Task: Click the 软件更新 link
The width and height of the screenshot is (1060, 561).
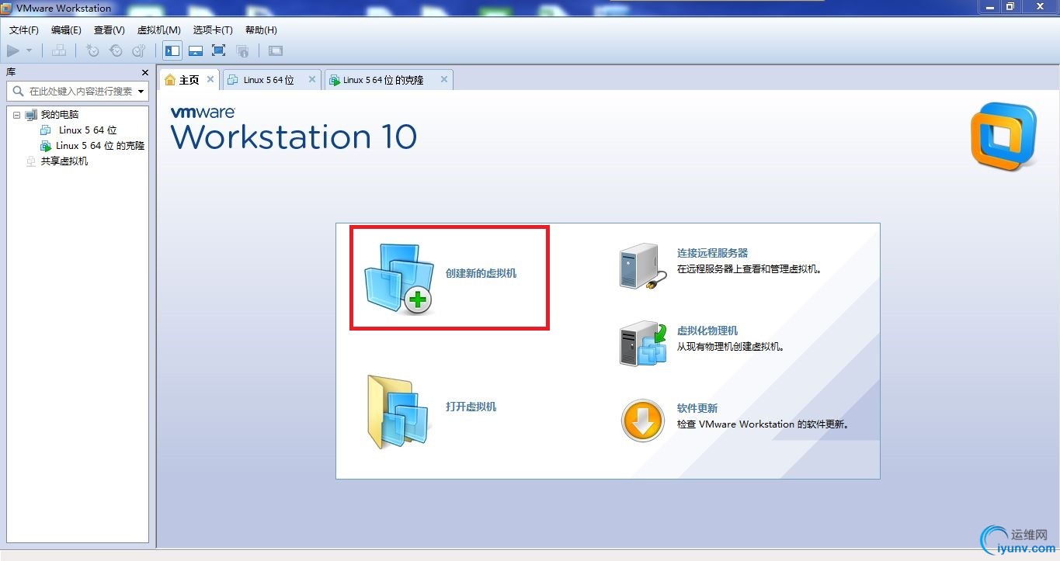Action: pos(697,408)
